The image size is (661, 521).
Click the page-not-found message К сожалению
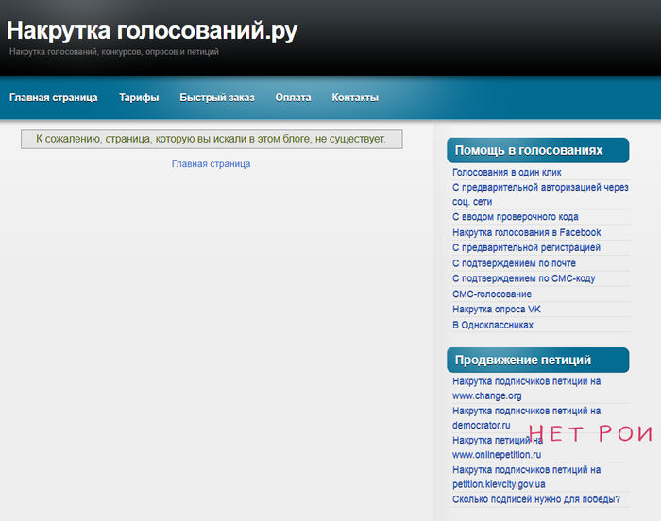[212, 139]
